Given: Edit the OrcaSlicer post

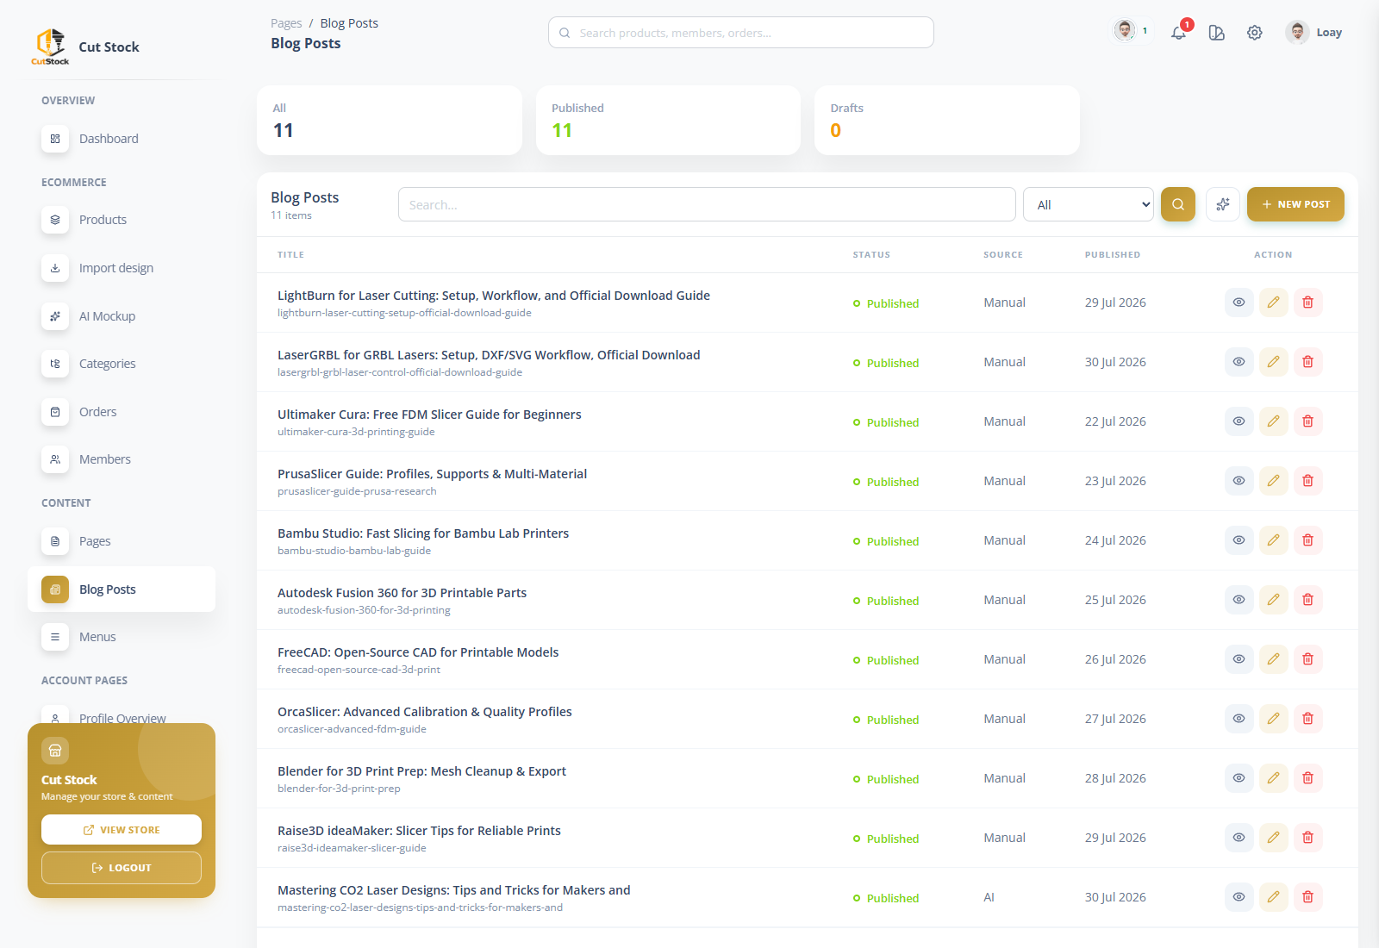Looking at the screenshot, I should point(1274,719).
